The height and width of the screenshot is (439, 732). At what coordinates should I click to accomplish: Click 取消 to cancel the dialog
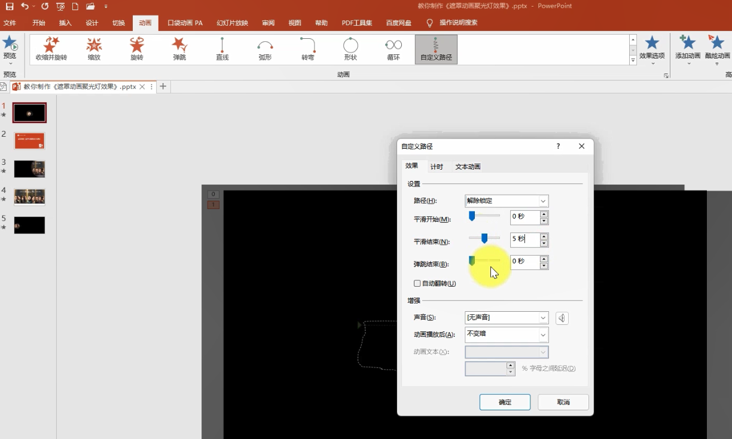(563, 402)
